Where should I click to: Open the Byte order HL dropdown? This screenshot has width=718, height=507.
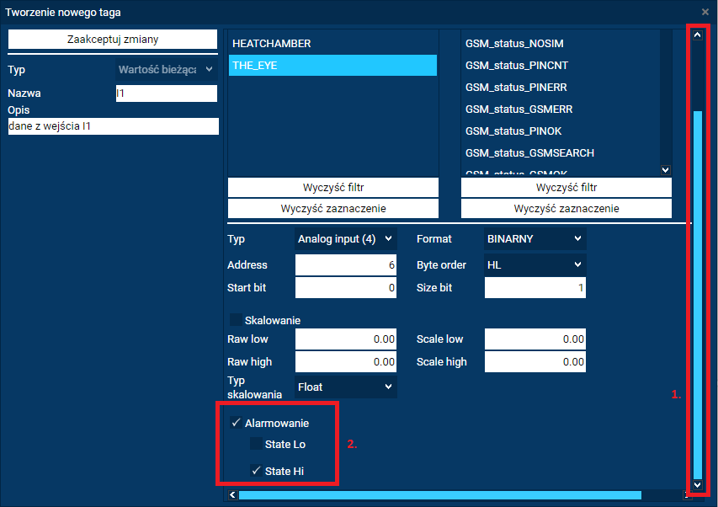[x=535, y=264]
